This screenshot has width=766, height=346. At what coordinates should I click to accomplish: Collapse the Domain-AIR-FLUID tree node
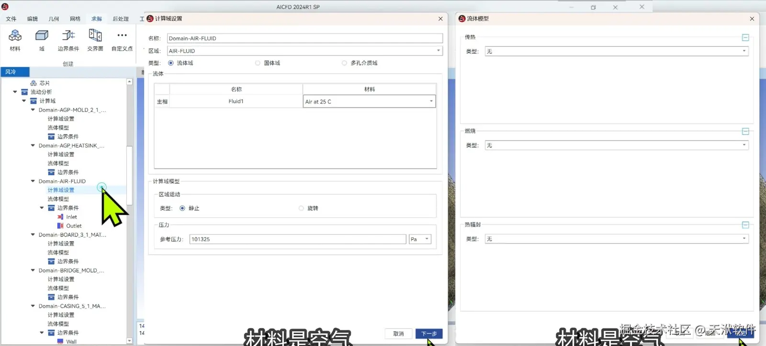(x=33, y=181)
